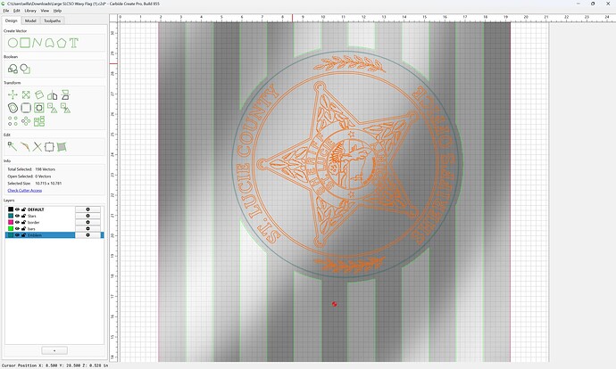
Task: Toggle visibility of the Emblem layer
Action: point(17,235)
